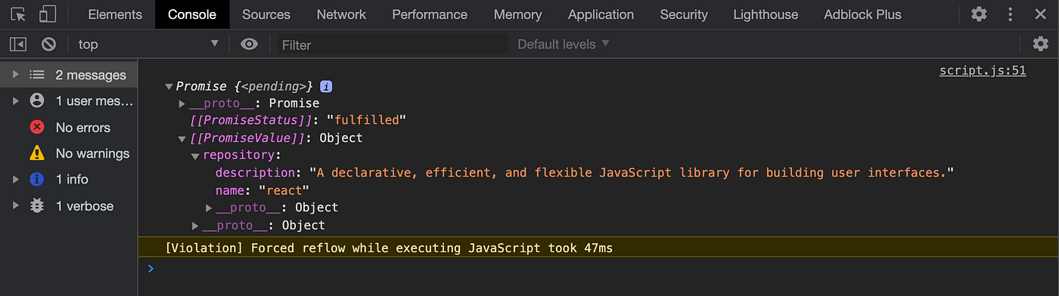Toggle the live expression eye icon
1059x296 pixels.
(249, 45)
